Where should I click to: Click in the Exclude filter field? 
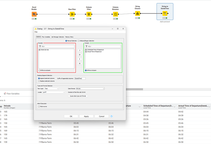[57, 46]
